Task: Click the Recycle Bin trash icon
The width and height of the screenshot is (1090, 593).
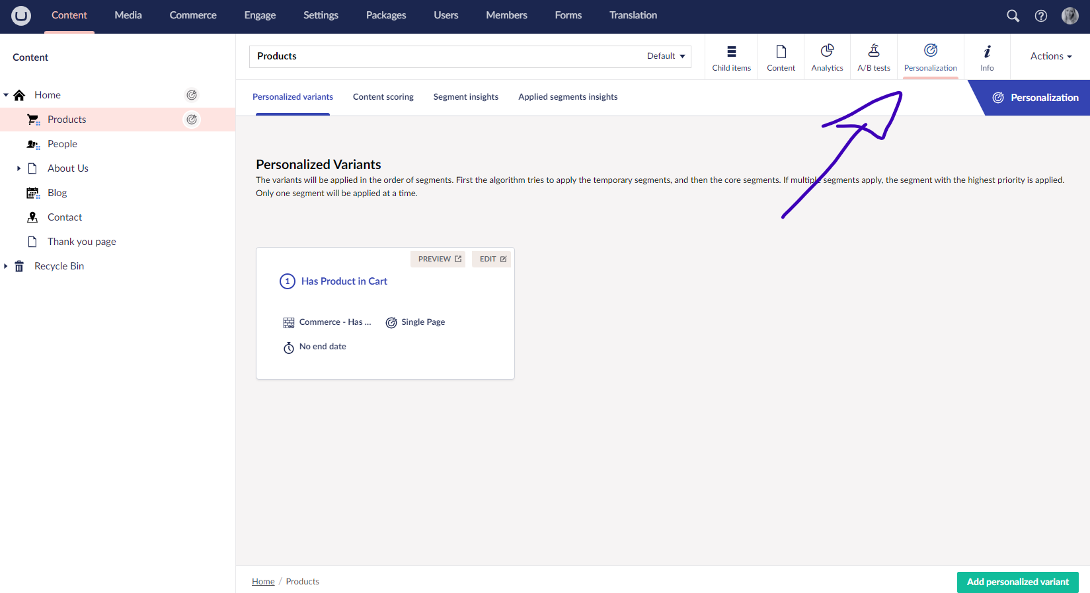Action: (x=19, y=266)
